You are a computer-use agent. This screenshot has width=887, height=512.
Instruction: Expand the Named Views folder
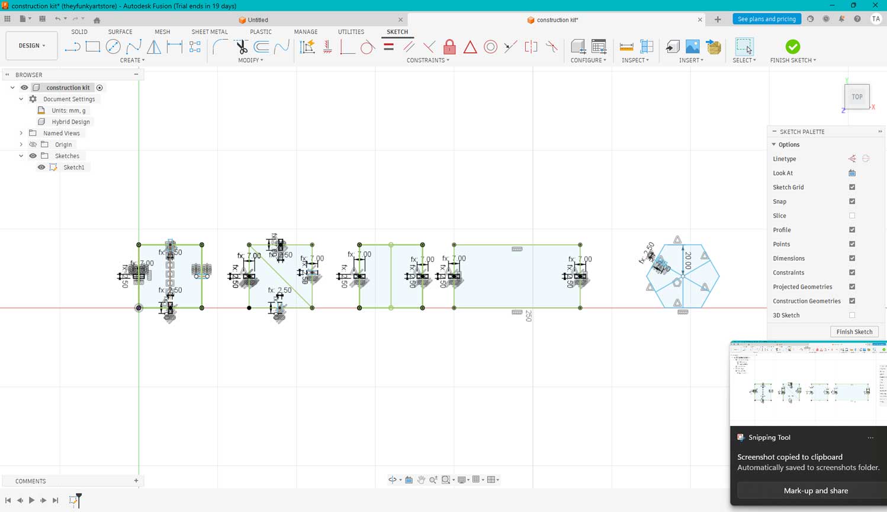pyautogui.click(x=21, y=133)
